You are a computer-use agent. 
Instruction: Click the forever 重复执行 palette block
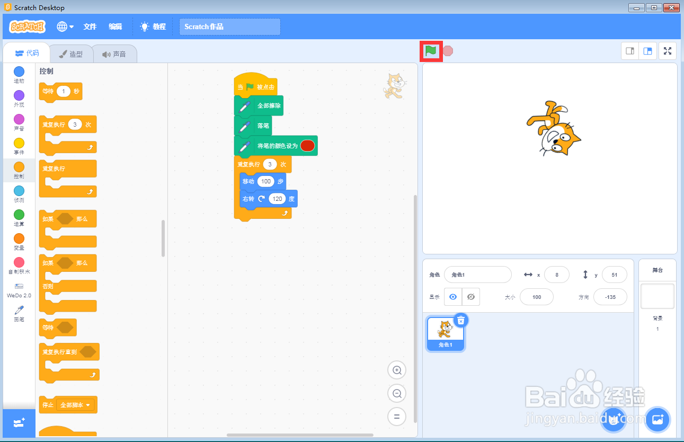click(x=68, y=179)
